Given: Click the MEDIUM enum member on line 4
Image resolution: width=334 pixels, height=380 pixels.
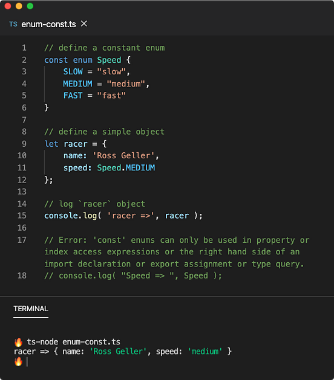Looking at the screenshot, I should (x=77, y=83).
